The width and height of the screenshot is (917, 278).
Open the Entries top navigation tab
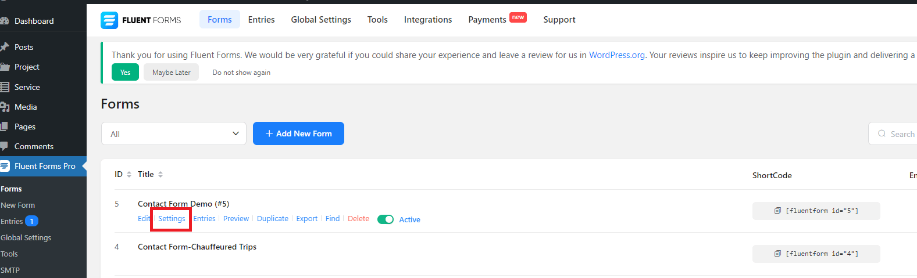click(261, 19)
